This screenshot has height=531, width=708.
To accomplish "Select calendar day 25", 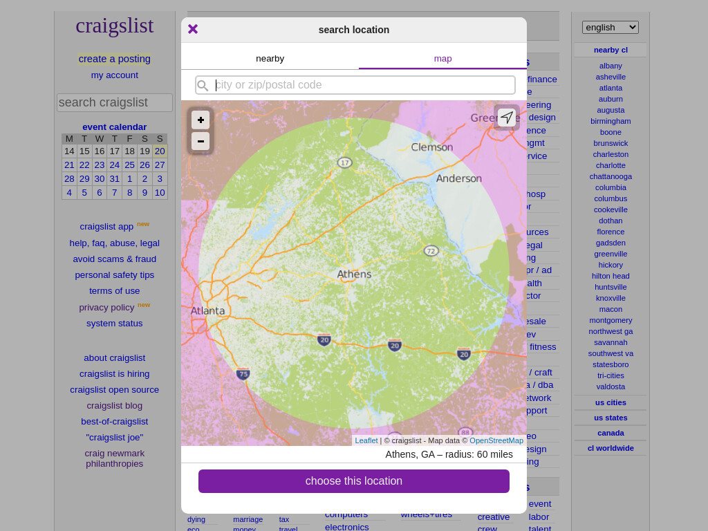I will pos(129,165).
